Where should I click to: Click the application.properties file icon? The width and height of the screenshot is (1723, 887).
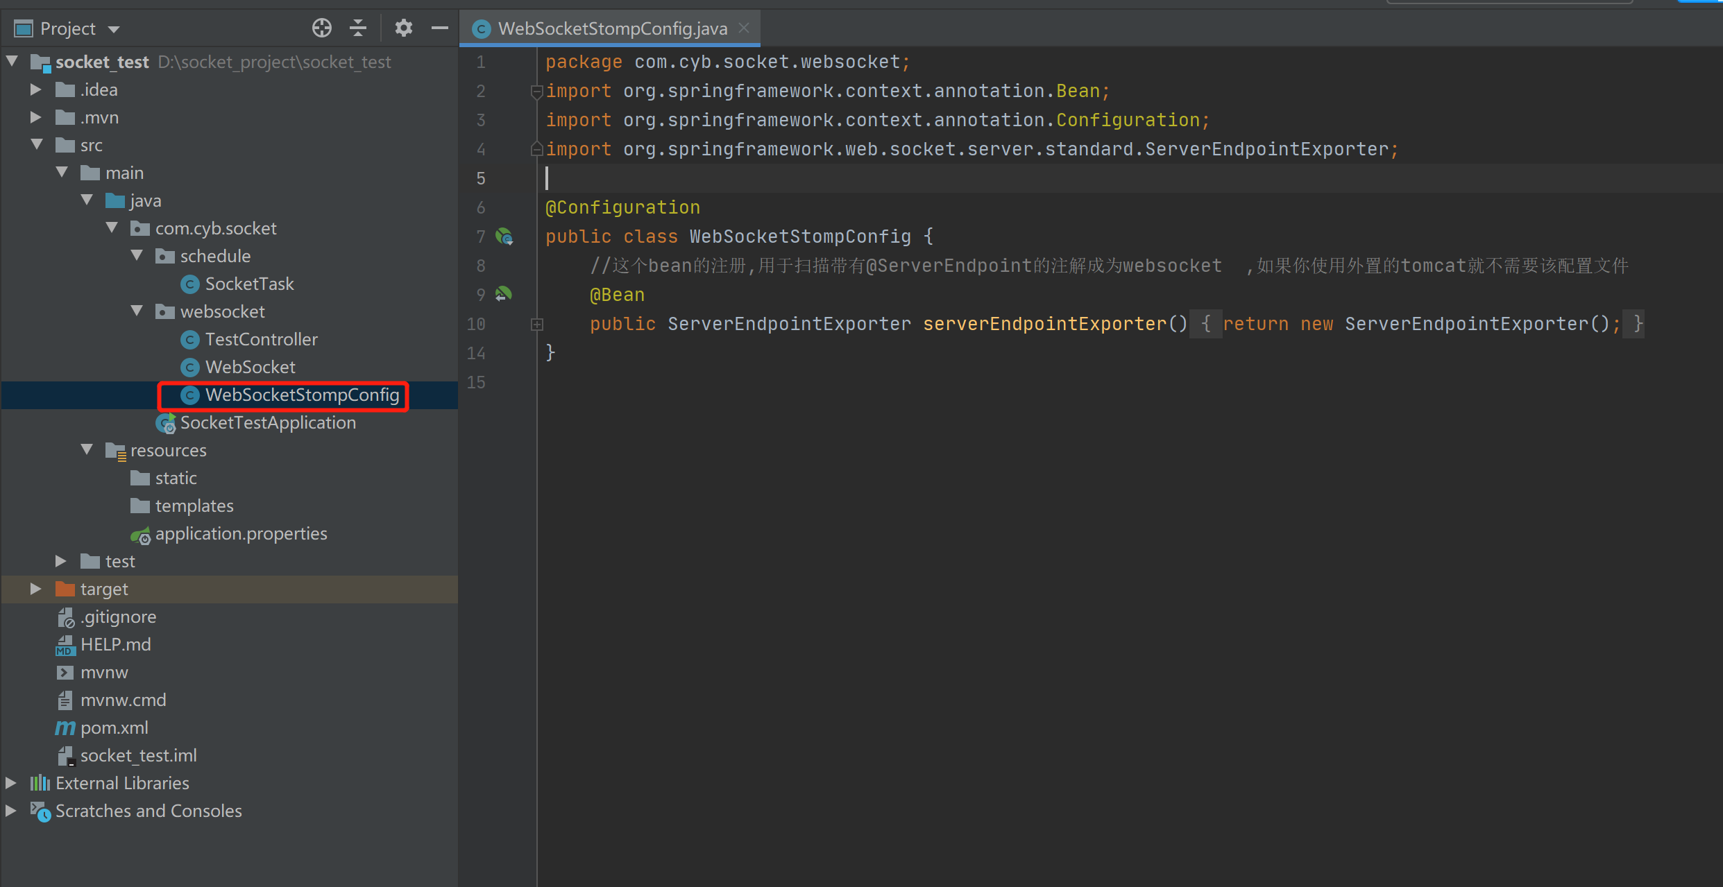[141, 535]
